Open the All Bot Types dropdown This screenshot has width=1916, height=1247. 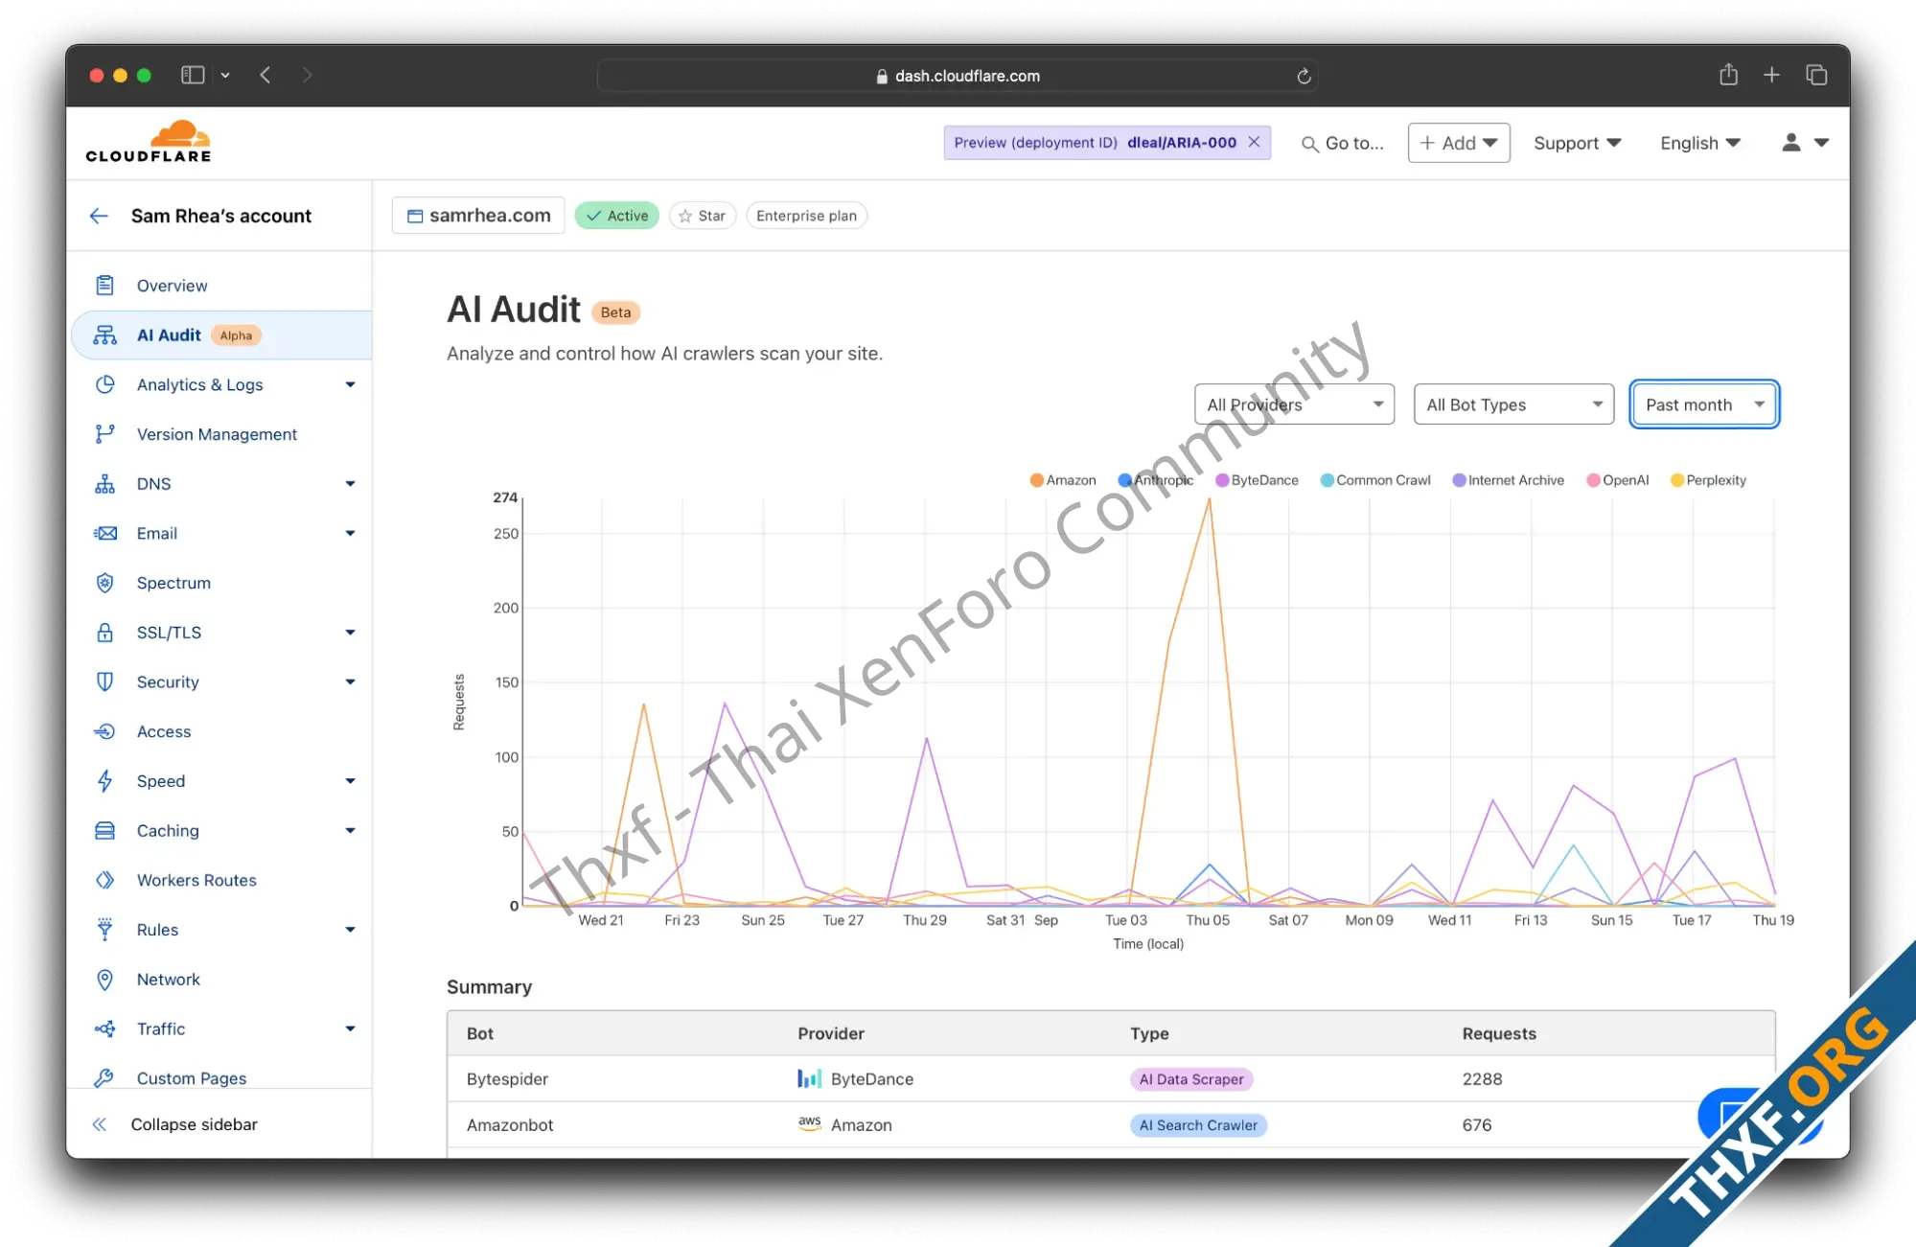point(1513,404)
